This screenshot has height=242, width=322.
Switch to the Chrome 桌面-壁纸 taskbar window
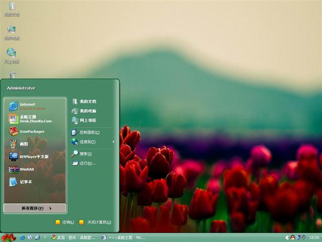[x=73, y=237]
